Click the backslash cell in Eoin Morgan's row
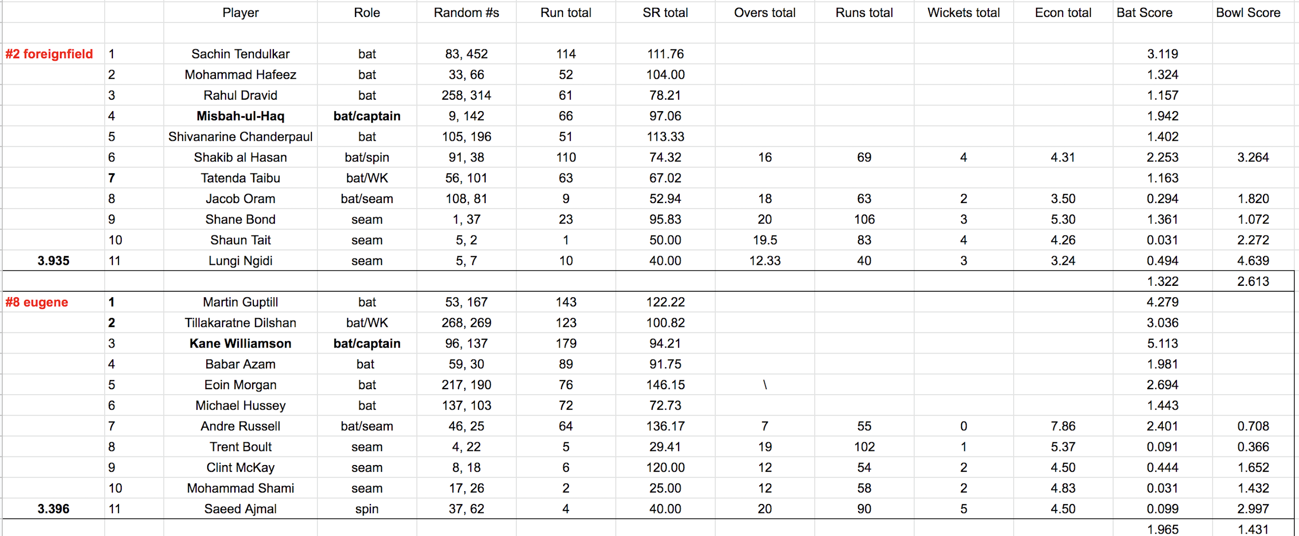 (x=764, y=385)
